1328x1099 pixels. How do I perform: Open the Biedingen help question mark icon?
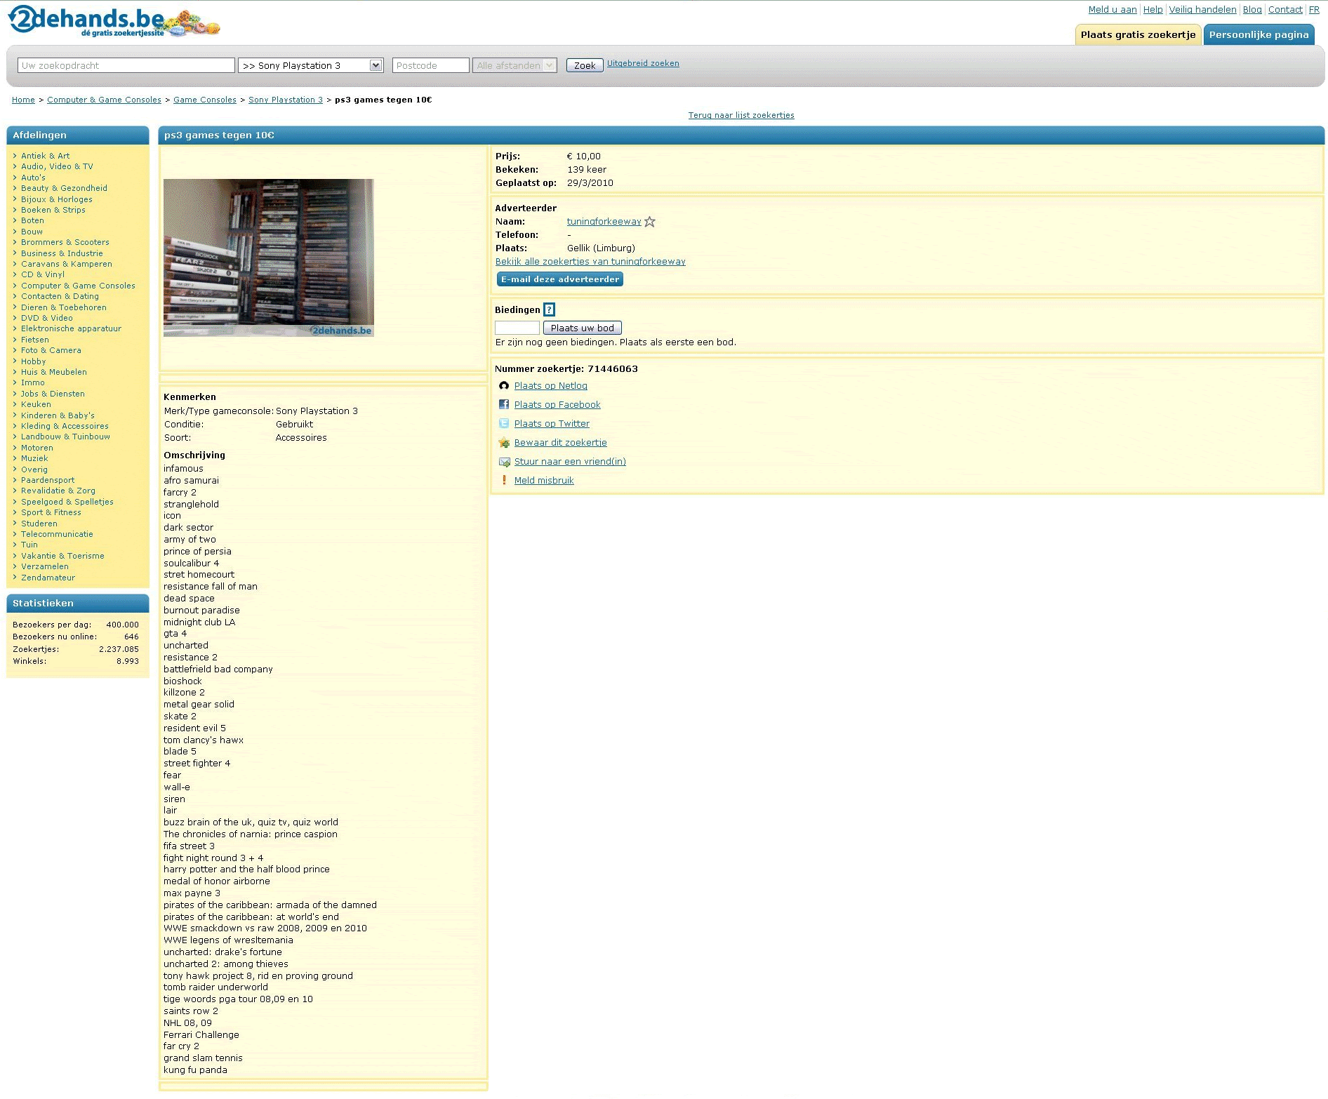550,309
